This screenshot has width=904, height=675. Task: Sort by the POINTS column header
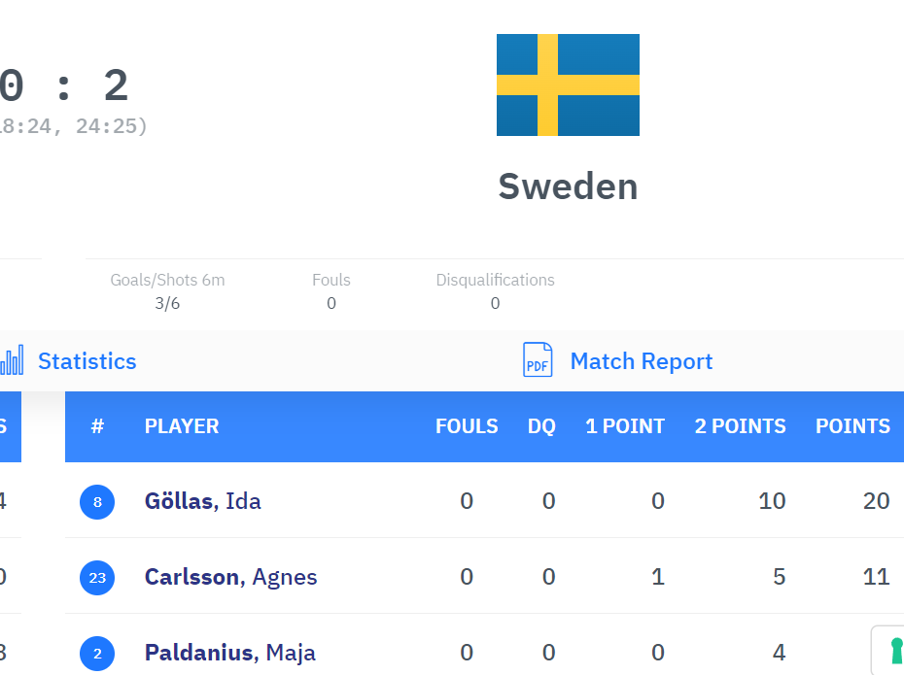852,426
